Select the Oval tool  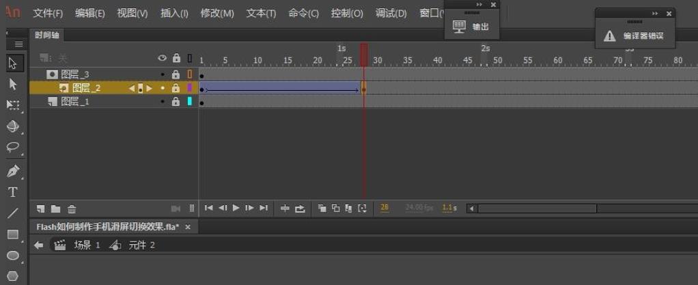tap(12, 255)
